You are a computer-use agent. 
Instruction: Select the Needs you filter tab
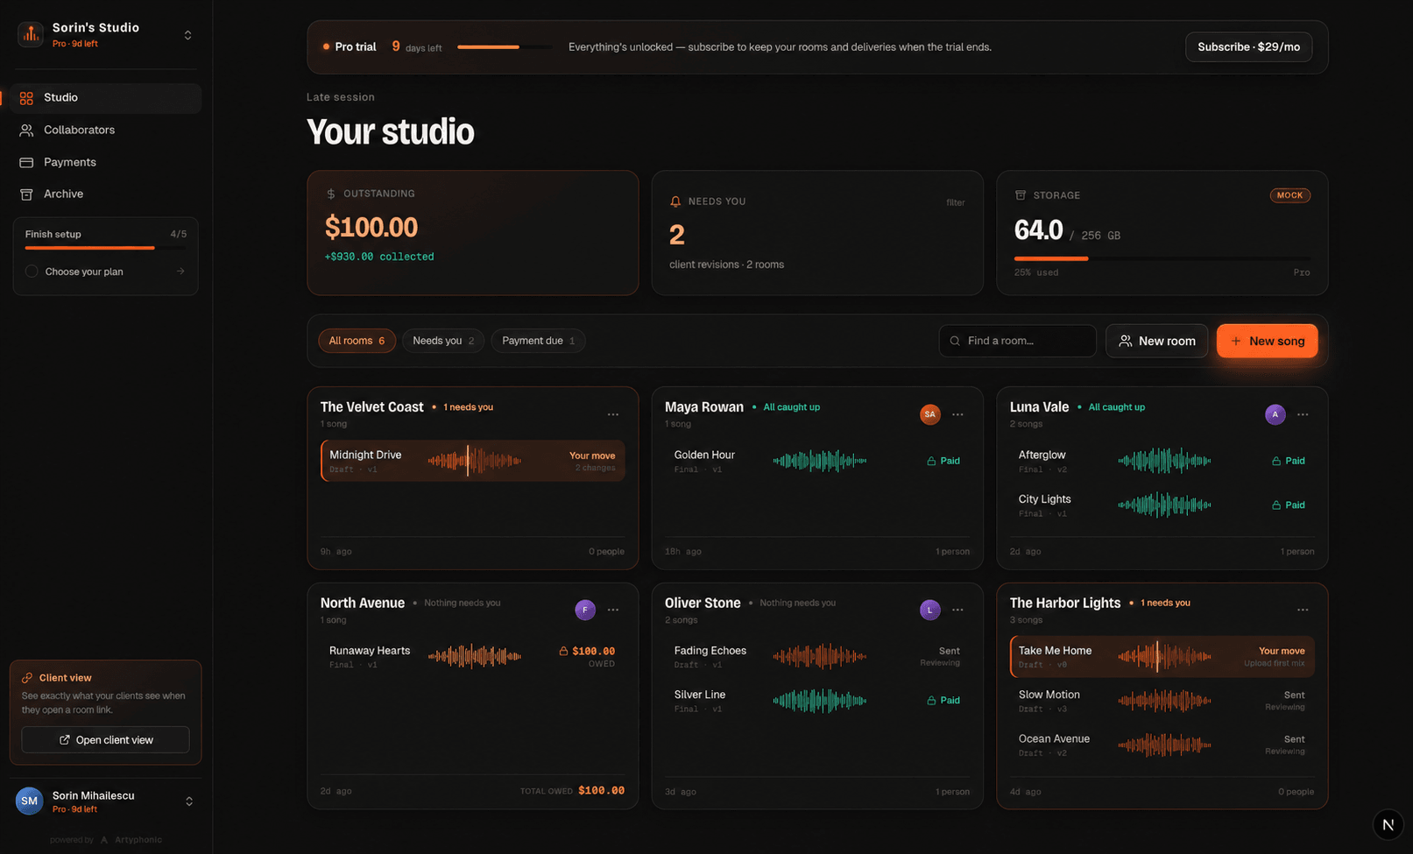tap(443, 341)
